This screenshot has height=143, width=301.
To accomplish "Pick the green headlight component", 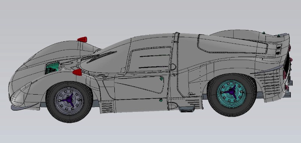I will click(52, 68).
